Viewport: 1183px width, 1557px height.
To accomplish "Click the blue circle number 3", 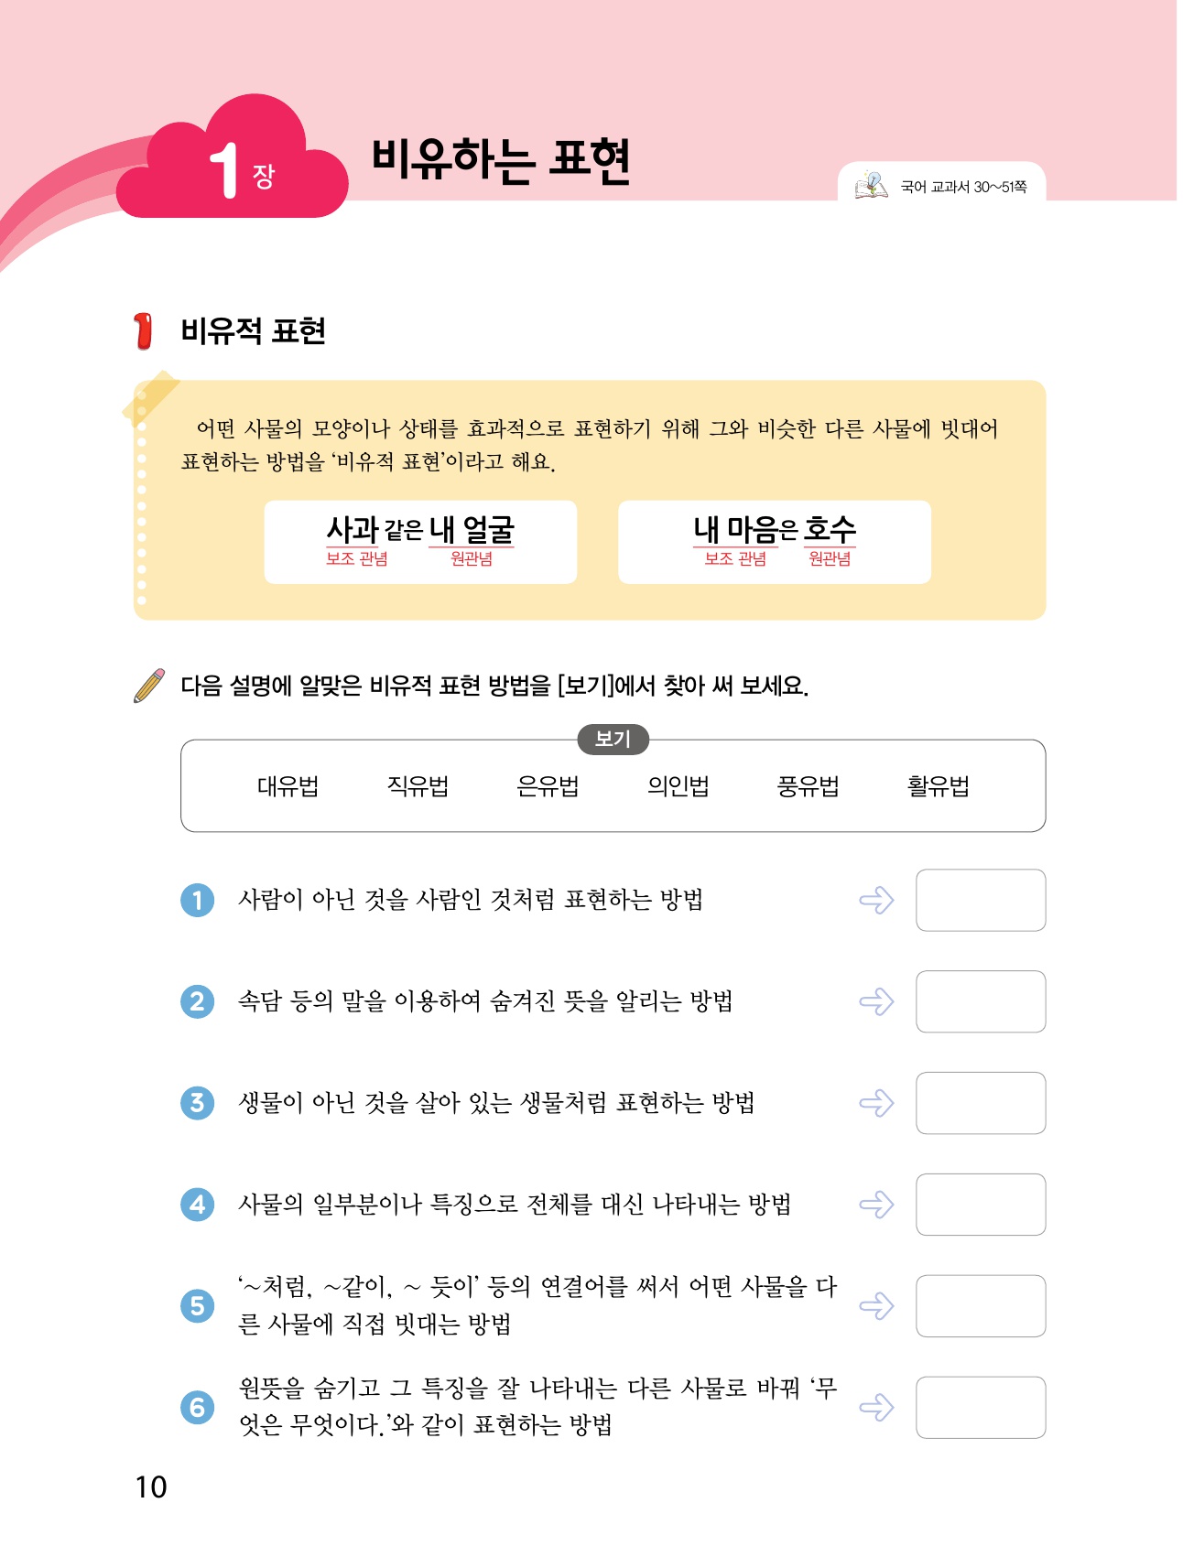I will (x=197, y=1103).
